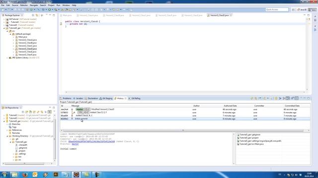Follow the master branch link in commit details
Viewport: 318px width, 178px height.
click(75, 144)
